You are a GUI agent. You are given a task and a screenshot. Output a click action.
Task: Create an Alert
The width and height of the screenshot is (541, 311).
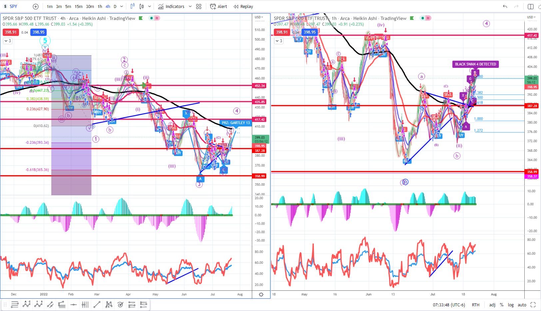click(x=219, y=7)
